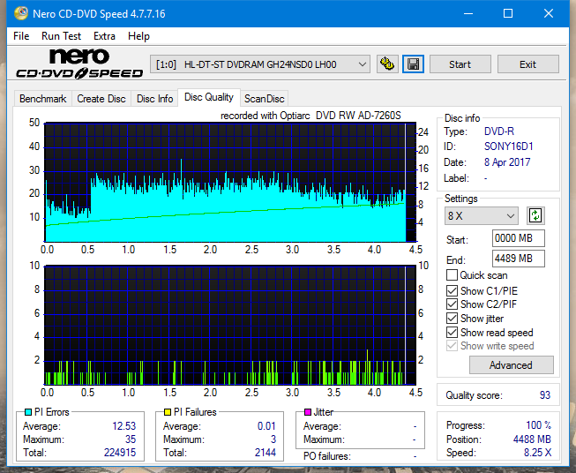This screenshot has height=473, width=576.
Task: Click the Show write speed checkbox
Action: point(452,346)
